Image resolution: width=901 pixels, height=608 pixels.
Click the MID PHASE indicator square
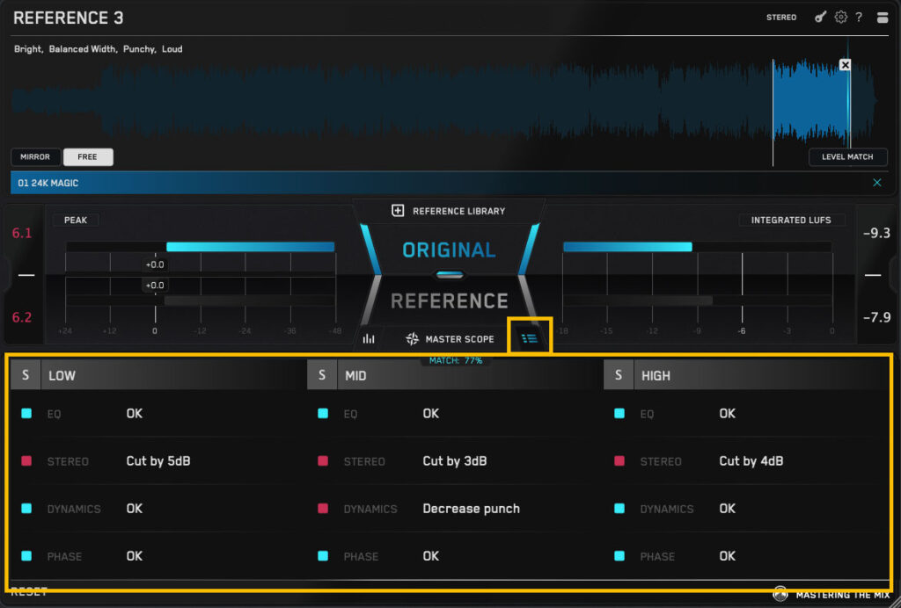[323, 556]
